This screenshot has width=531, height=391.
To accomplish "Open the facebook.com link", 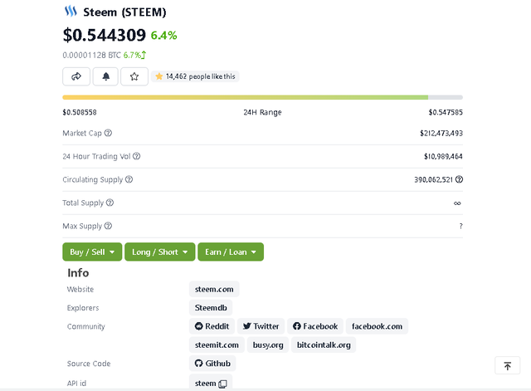I will pos(377,326).
